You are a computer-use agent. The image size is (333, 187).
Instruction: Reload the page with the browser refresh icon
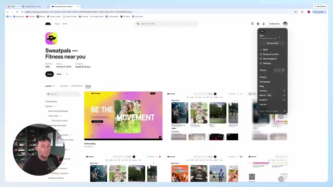[17, 12]
